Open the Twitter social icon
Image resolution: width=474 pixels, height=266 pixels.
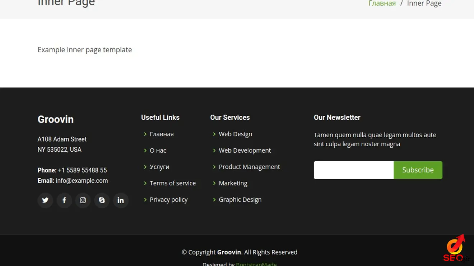click(x=45, y=200)
